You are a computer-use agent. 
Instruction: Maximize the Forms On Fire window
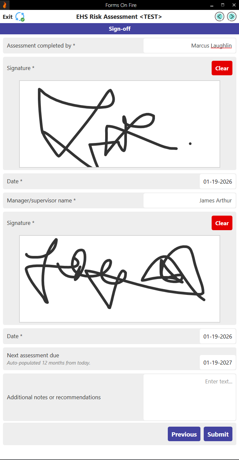pyautogui.click(x=223, y=5)
